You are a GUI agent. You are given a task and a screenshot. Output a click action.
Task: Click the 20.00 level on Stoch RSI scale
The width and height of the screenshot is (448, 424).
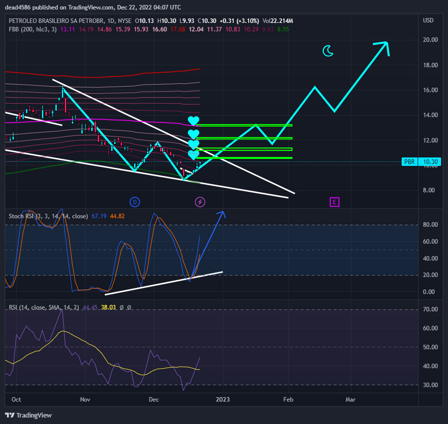[430, 275]
